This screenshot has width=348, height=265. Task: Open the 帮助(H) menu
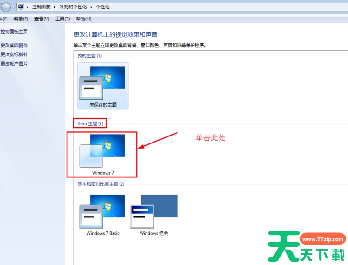coord(84,19)
